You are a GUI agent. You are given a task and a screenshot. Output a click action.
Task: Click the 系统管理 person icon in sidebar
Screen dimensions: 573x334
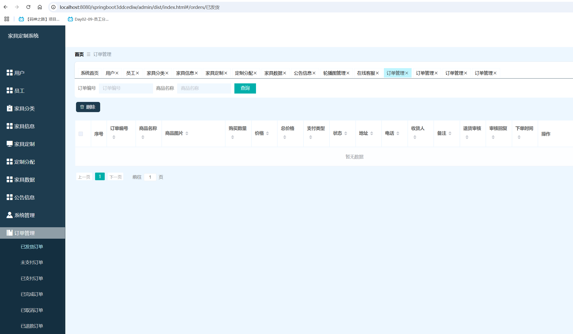pos(9,215)
